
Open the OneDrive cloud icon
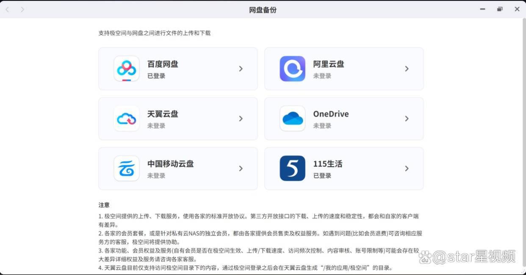click(x=293, y=118)
